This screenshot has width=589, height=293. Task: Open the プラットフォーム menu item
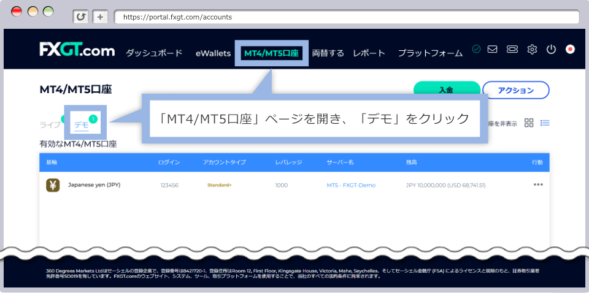click(x=431, y=53)
